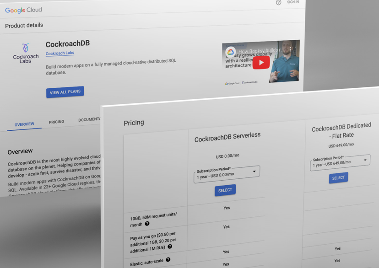Viewport: 379px width, 268px height.
Task: Open the Documentation tab
Action: tap(89, 120)
